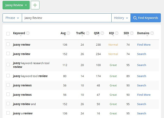Viewport: 164px width, 118px height.
Task: Click the Traffic value 14
Action: point(82,76)
